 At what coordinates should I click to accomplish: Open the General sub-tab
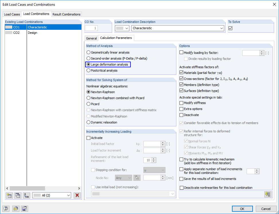pos(91,38)
